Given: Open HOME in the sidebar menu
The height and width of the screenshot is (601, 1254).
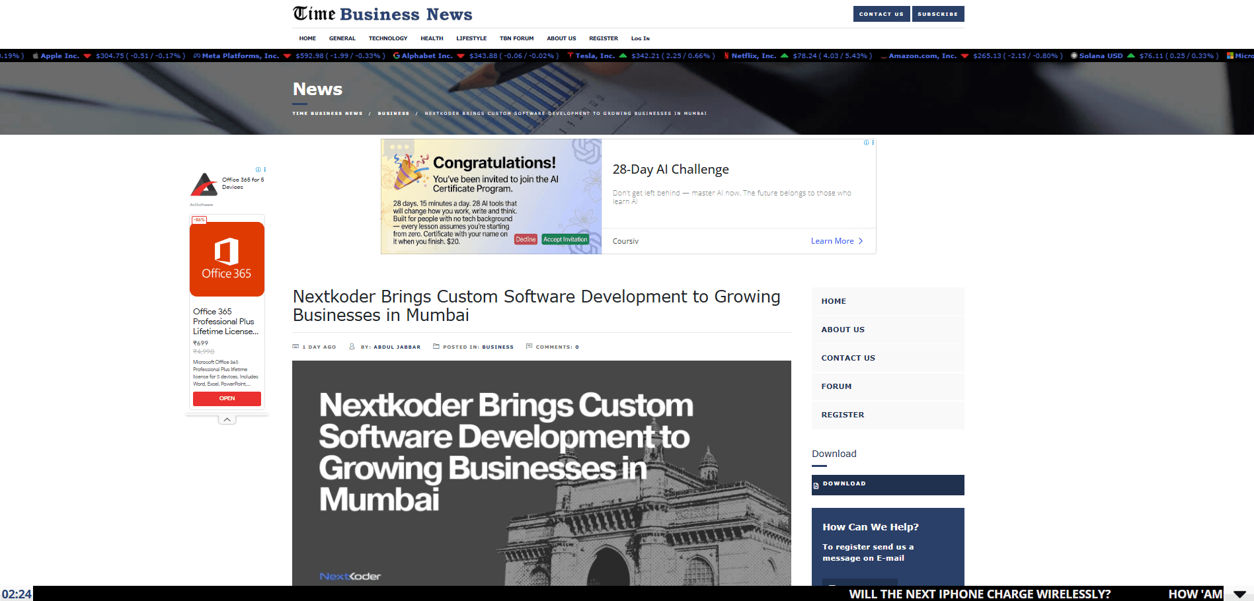Looking at the screenshot, I should coord(888,301).
